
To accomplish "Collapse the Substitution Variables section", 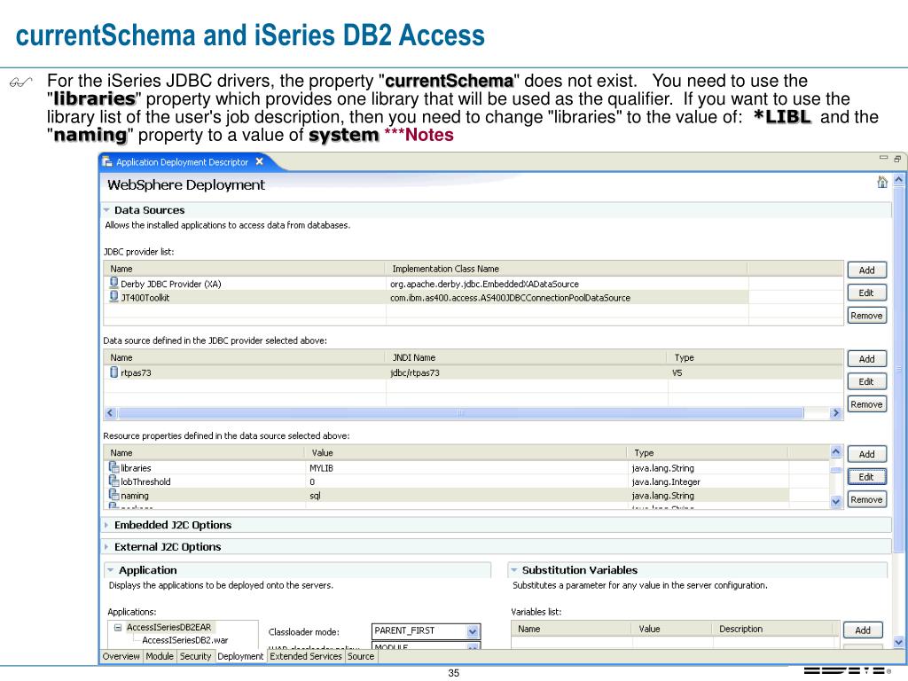I will pos(513,570).
